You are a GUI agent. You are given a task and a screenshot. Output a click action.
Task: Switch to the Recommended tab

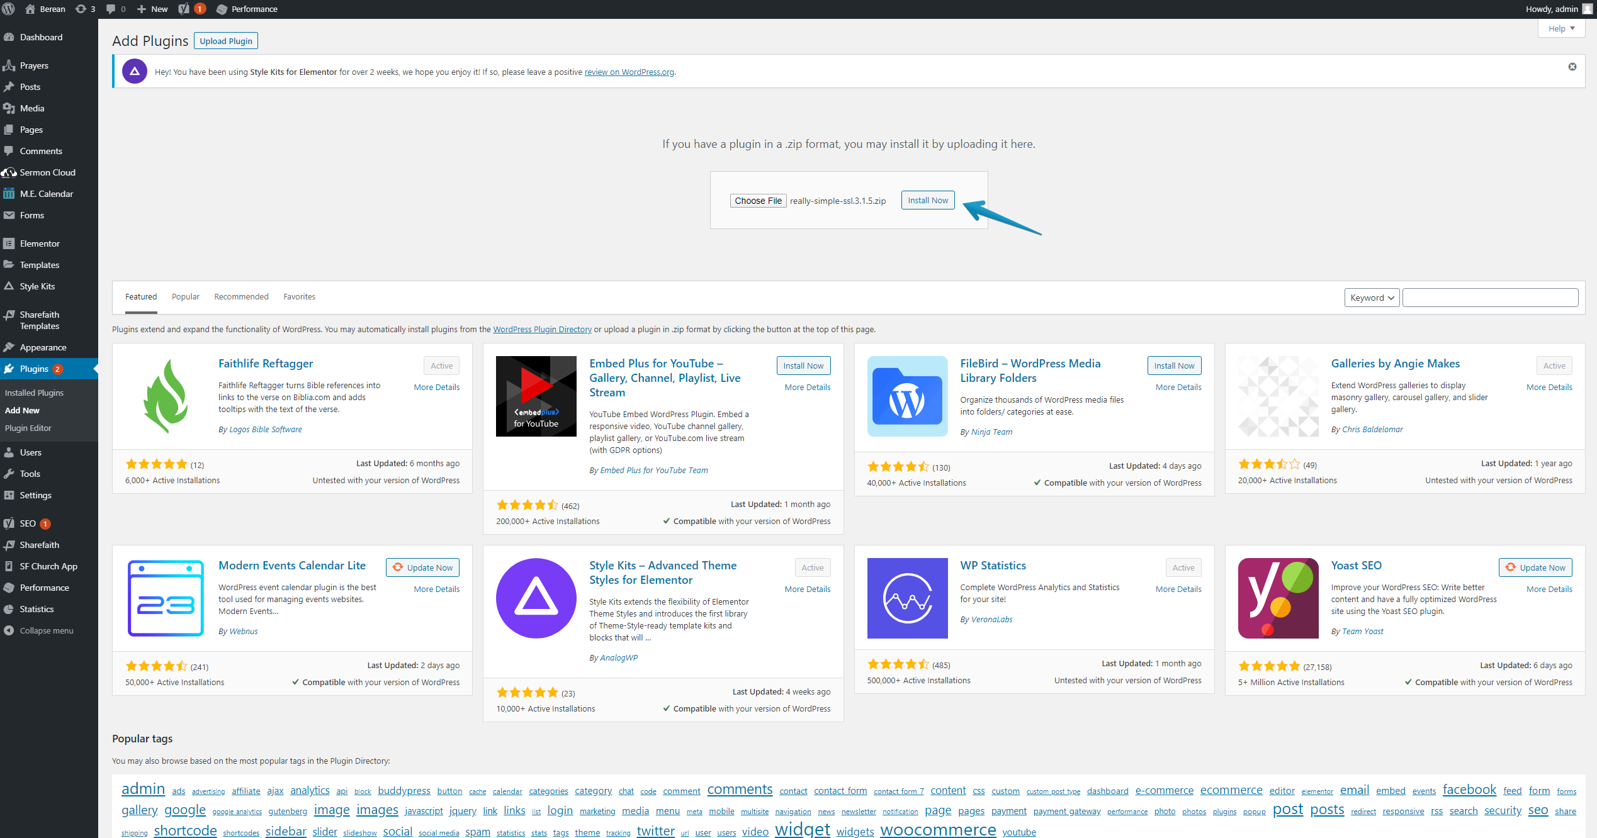[x=241, y=297]
